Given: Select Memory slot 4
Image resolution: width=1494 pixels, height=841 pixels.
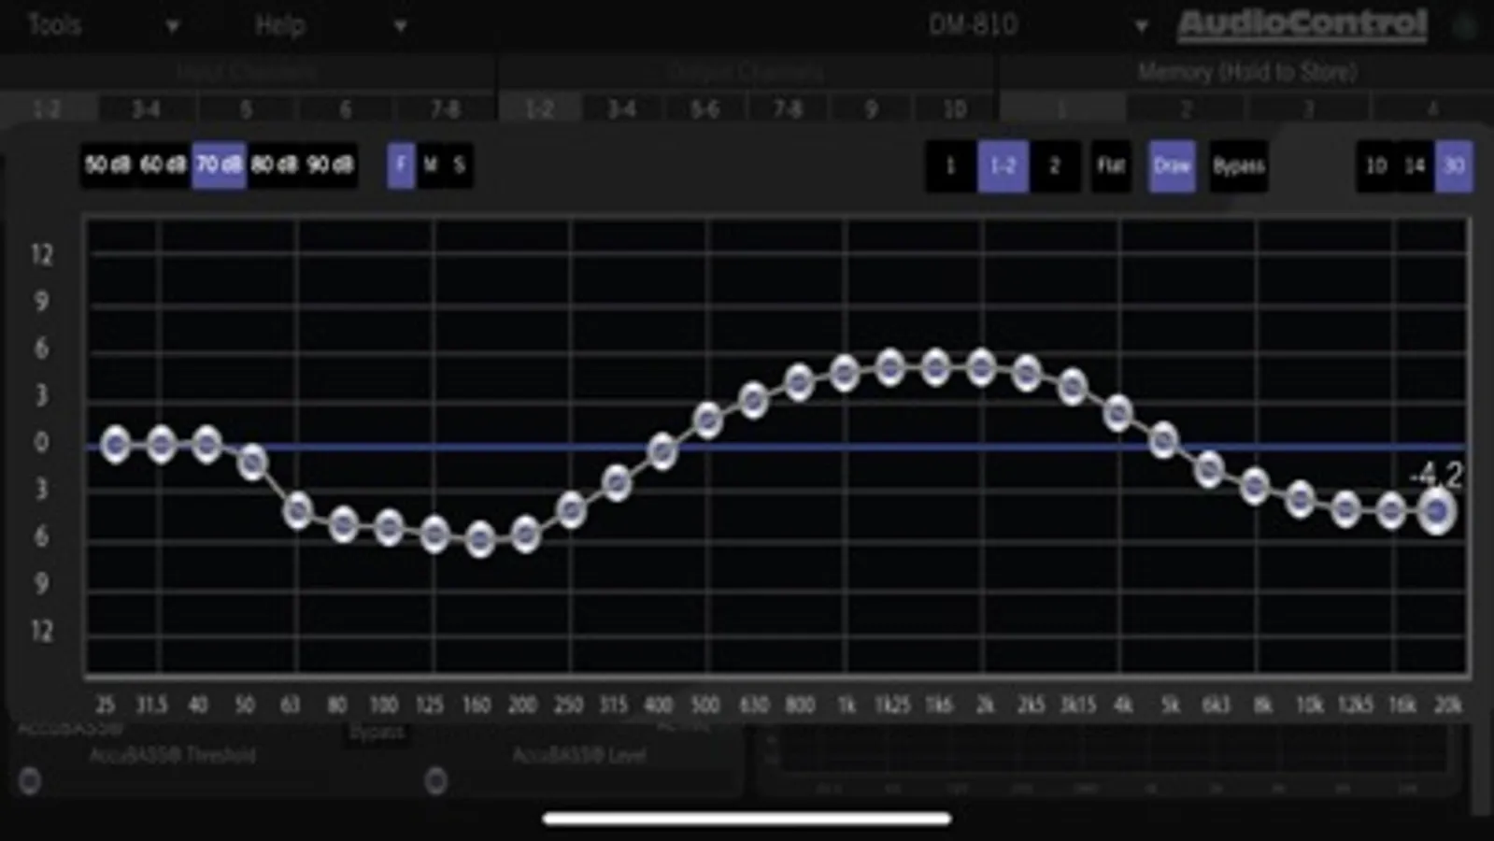Looking at the screenshot, I should (1432, 109).
